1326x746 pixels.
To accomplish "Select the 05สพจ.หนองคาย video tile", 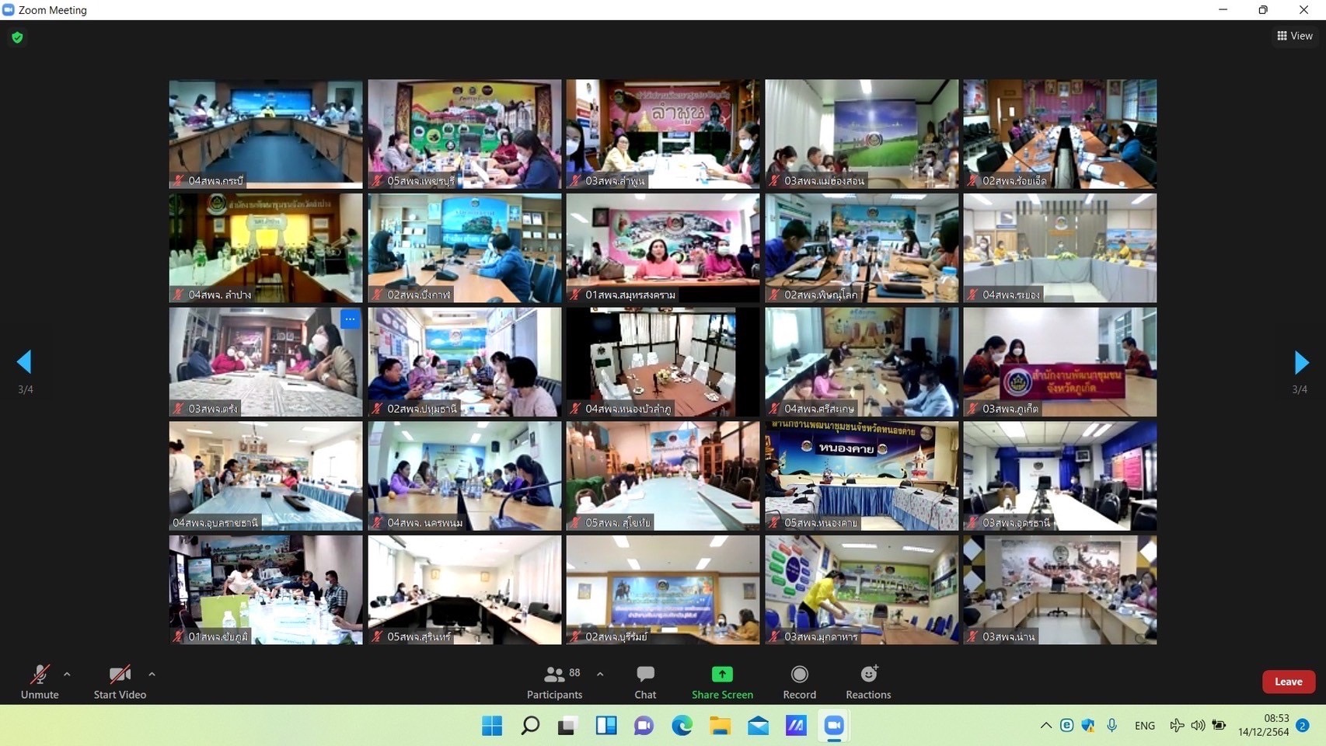I will click(x=862, y=476).
